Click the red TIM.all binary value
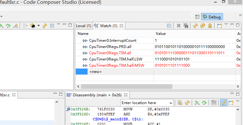The width and height of the screenshot is (243, 125). (x=190, y=53)
